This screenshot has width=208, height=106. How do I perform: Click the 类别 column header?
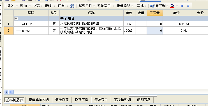[54, 13]
